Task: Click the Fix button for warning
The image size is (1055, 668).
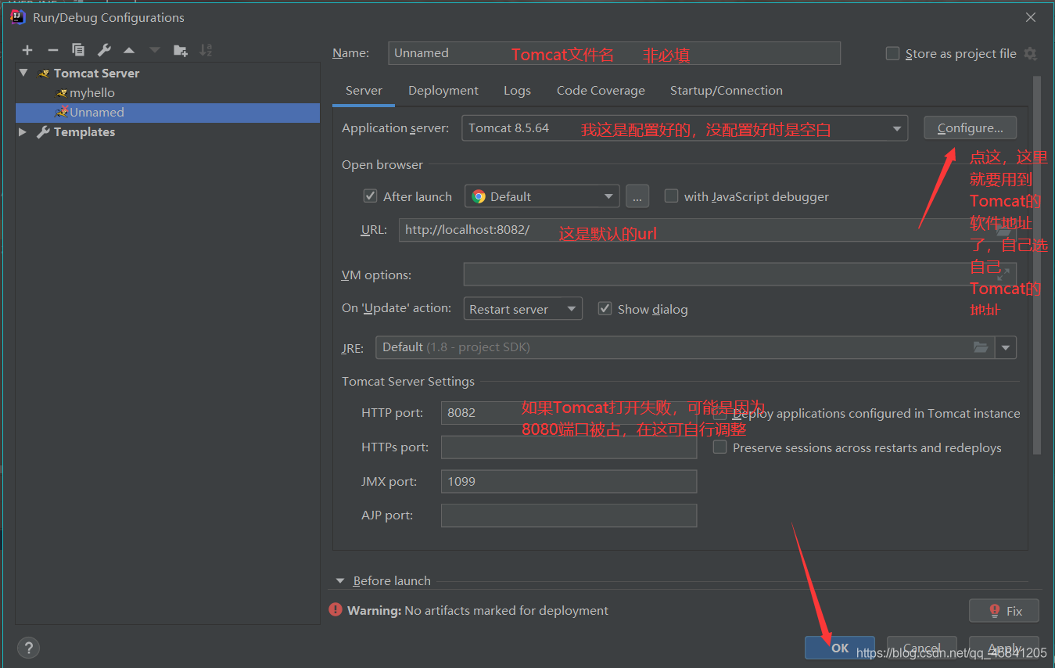Action: [1004, 611]
